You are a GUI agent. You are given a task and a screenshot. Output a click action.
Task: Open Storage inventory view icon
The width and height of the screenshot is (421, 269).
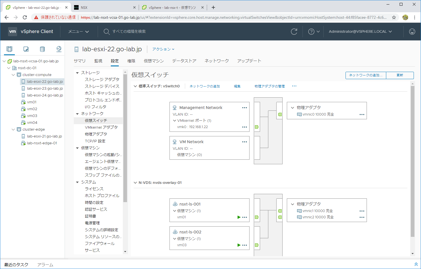click(42, 49)
